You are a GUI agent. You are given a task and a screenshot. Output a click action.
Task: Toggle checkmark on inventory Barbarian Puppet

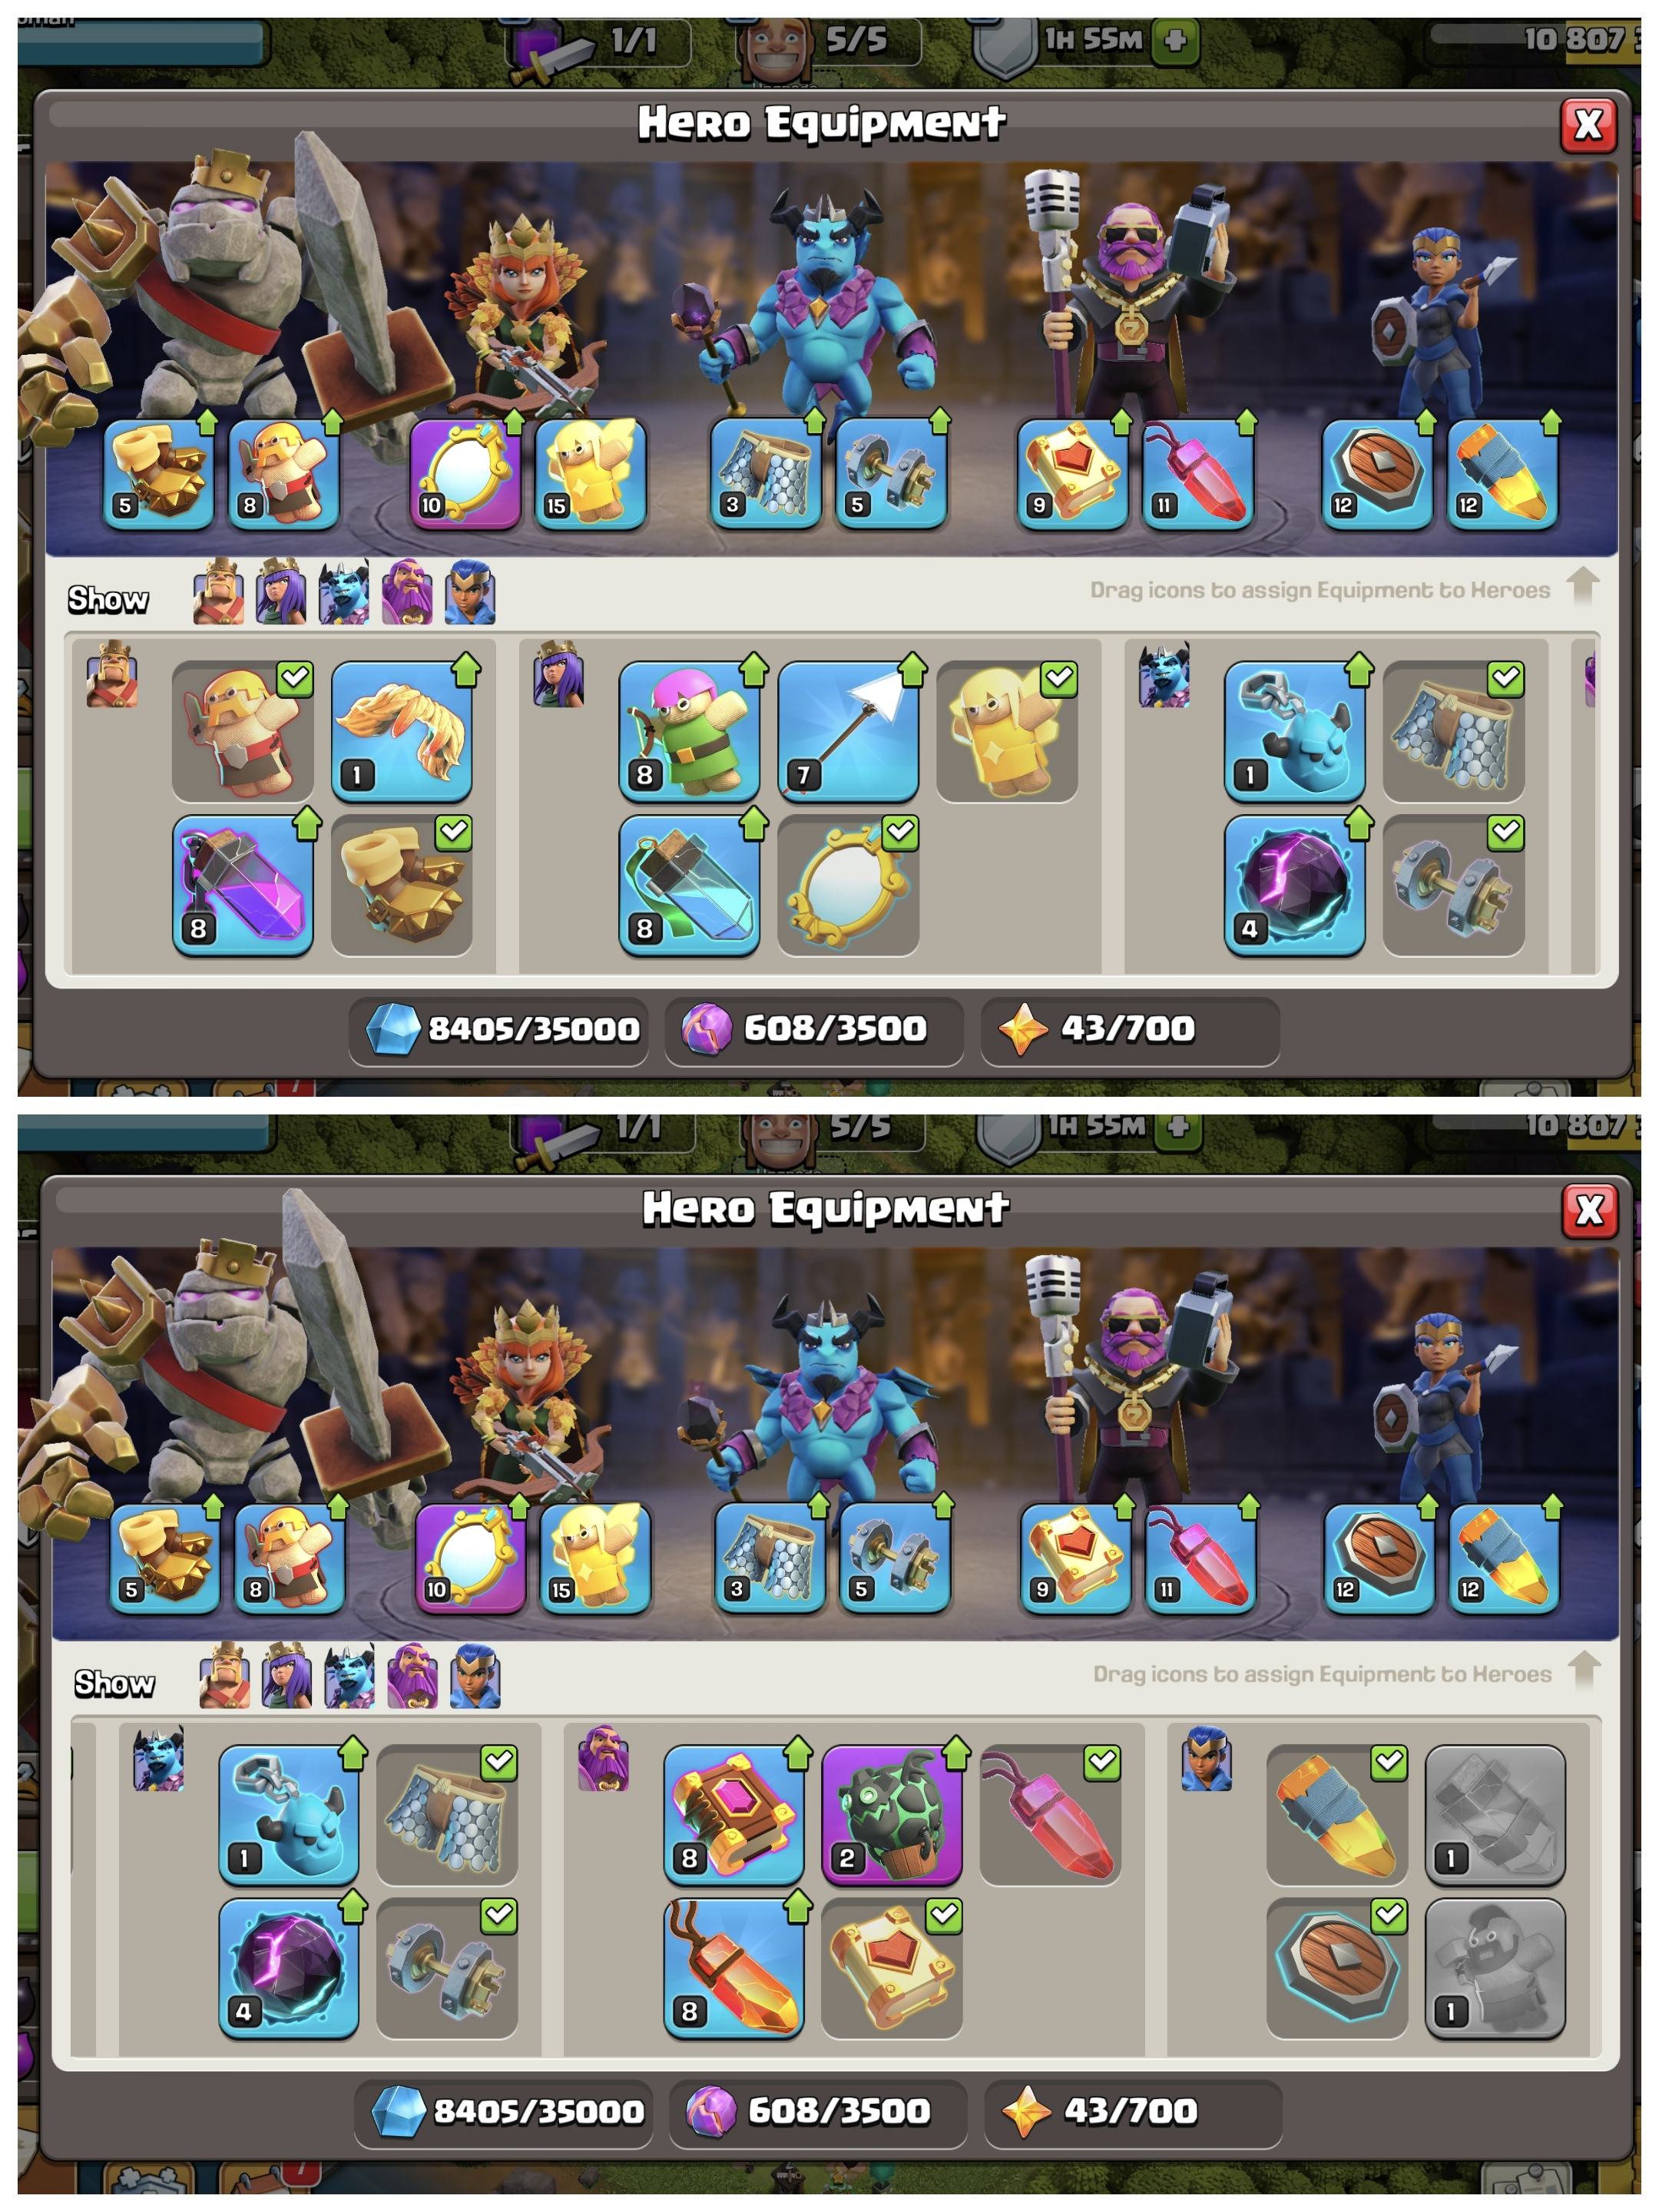tap(295, 679)
